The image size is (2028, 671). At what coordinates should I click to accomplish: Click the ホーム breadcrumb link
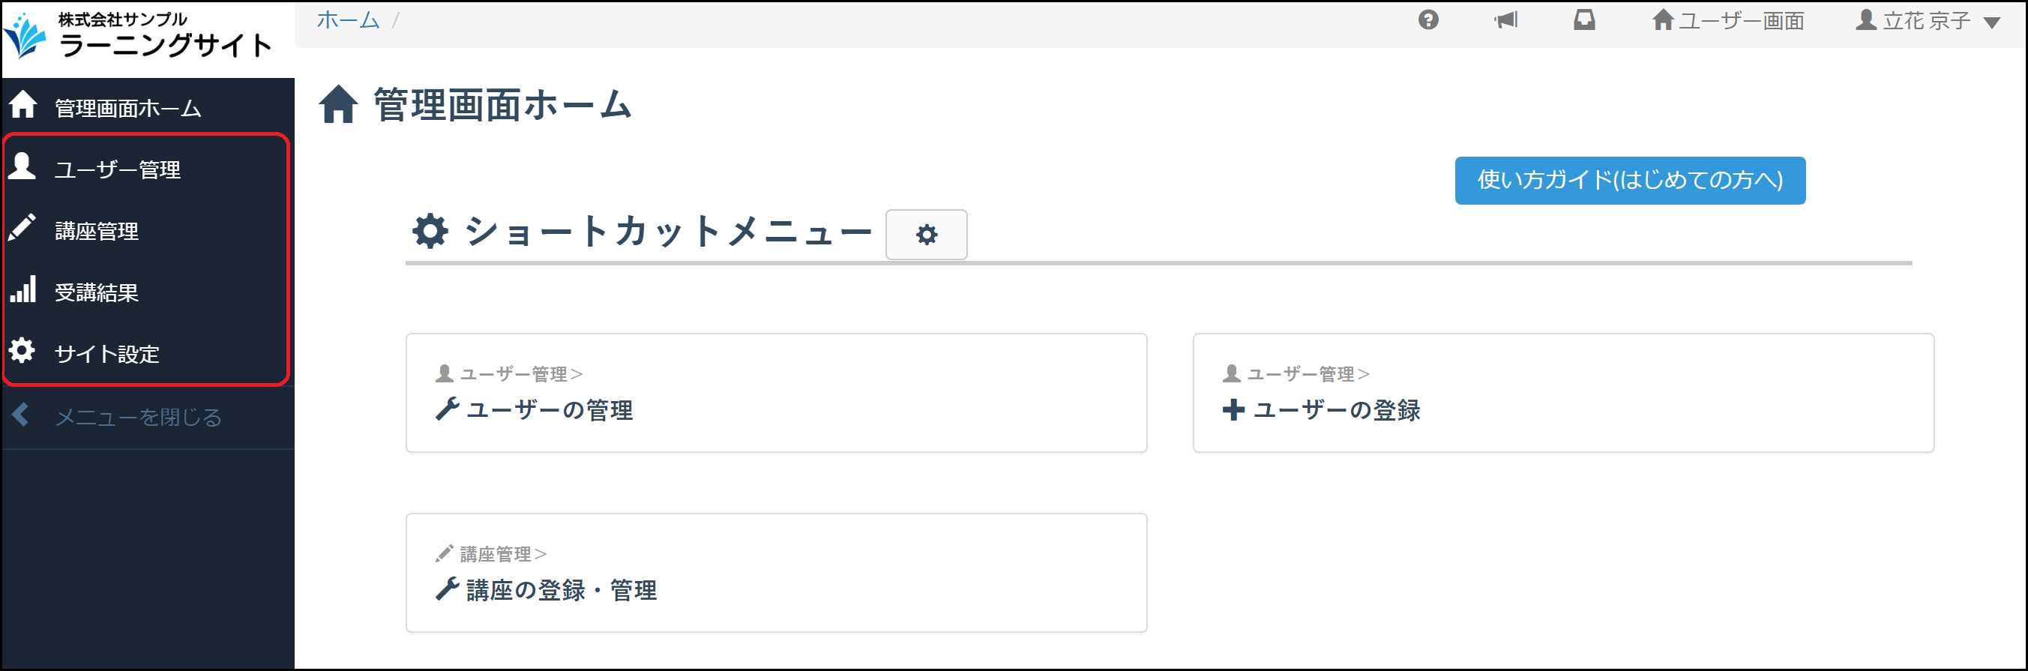(x=348, y=20)
